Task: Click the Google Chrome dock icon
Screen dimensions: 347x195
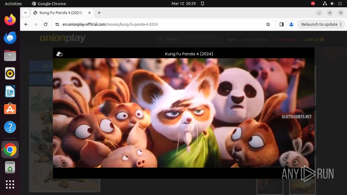Action: tap(10, 150)
